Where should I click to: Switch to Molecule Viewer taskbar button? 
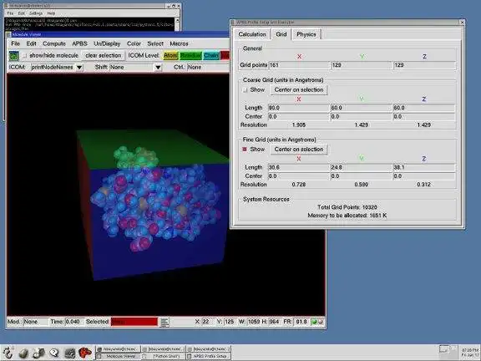pyautogui.click(x=118, y=356)
